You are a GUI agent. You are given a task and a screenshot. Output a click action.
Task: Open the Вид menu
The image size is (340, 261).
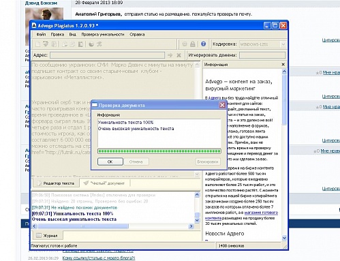[73, 35]
